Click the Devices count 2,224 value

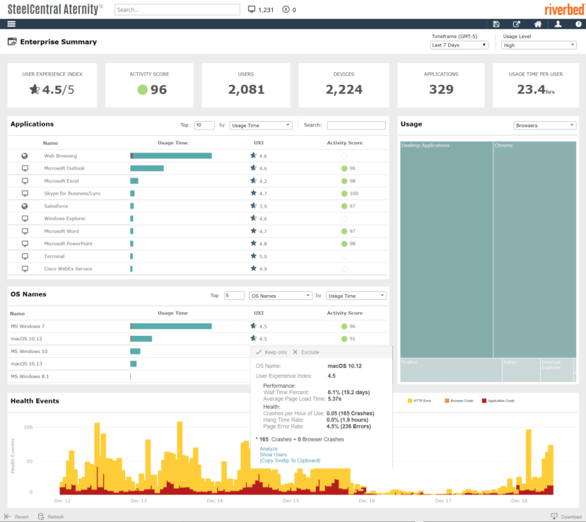[344, 89]
